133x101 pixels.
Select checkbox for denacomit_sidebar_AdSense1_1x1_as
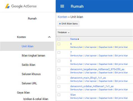click(x=59, y=86)
